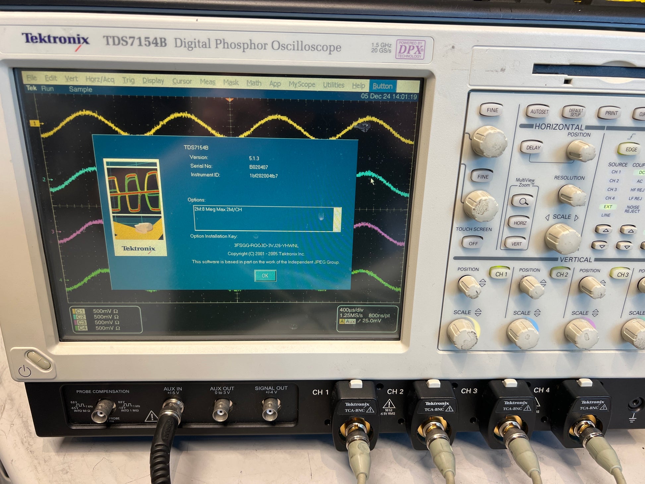The image size is (645, 484).
Task: Open the Cursor menu
Action: (182, 82)
